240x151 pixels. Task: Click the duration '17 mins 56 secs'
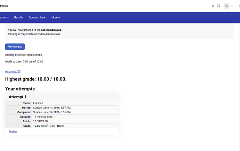pos(43,116)
